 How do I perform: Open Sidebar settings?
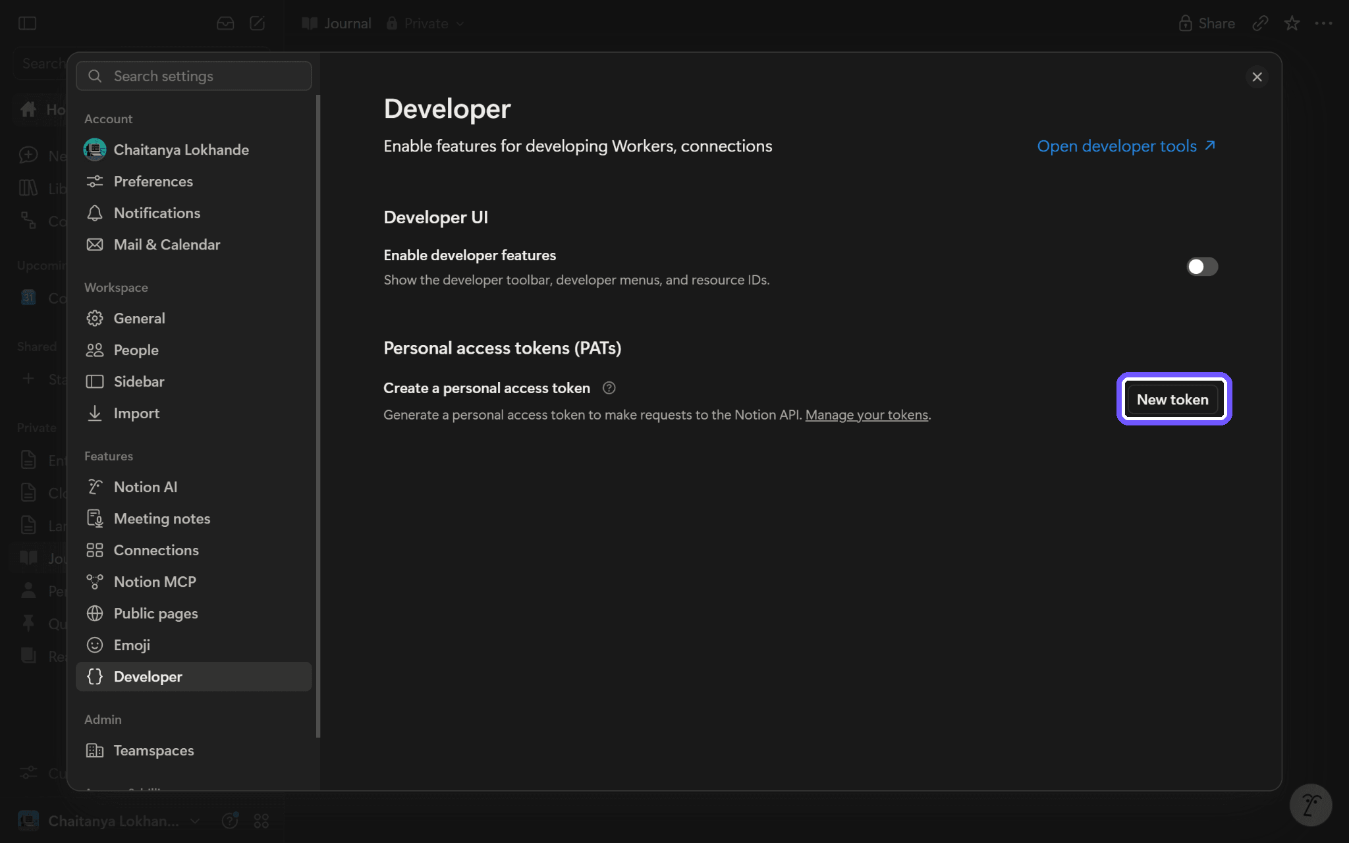tap(194, 381)
